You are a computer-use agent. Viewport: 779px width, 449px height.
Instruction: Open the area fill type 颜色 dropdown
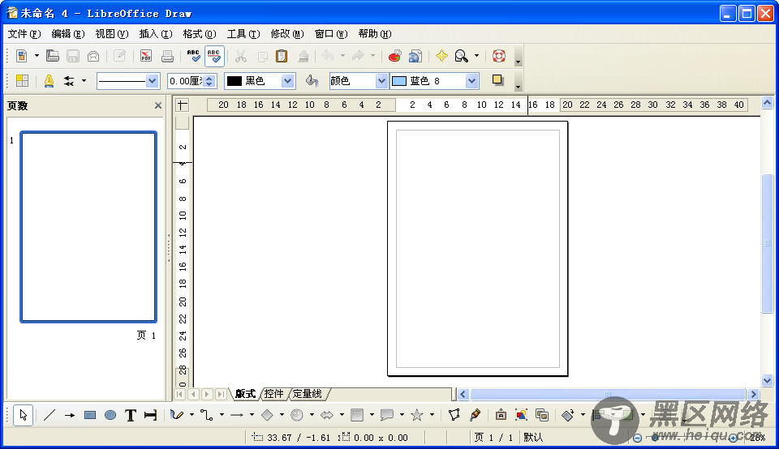tap(381, 81)
